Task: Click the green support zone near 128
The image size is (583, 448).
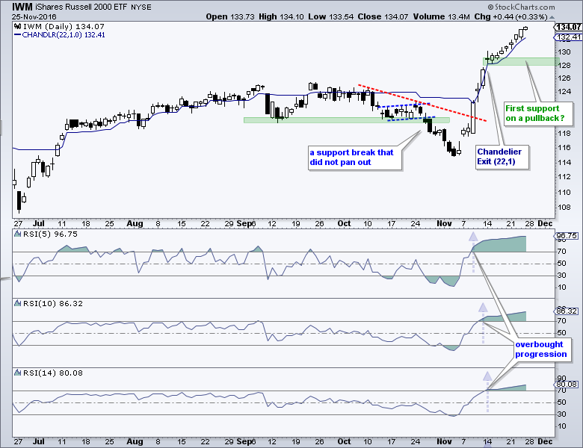Action: click(521, 62)
